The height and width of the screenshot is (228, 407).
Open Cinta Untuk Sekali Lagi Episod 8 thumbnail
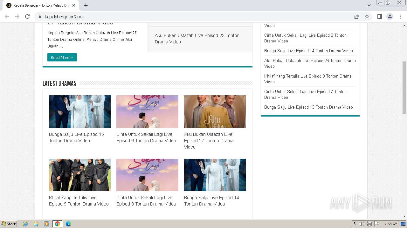[147, 175]
